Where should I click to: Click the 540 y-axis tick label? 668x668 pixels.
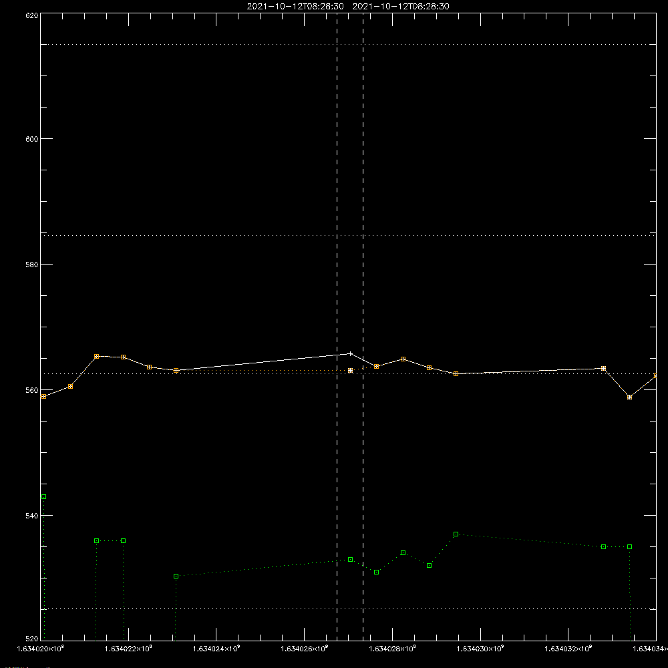coord(32,516)
